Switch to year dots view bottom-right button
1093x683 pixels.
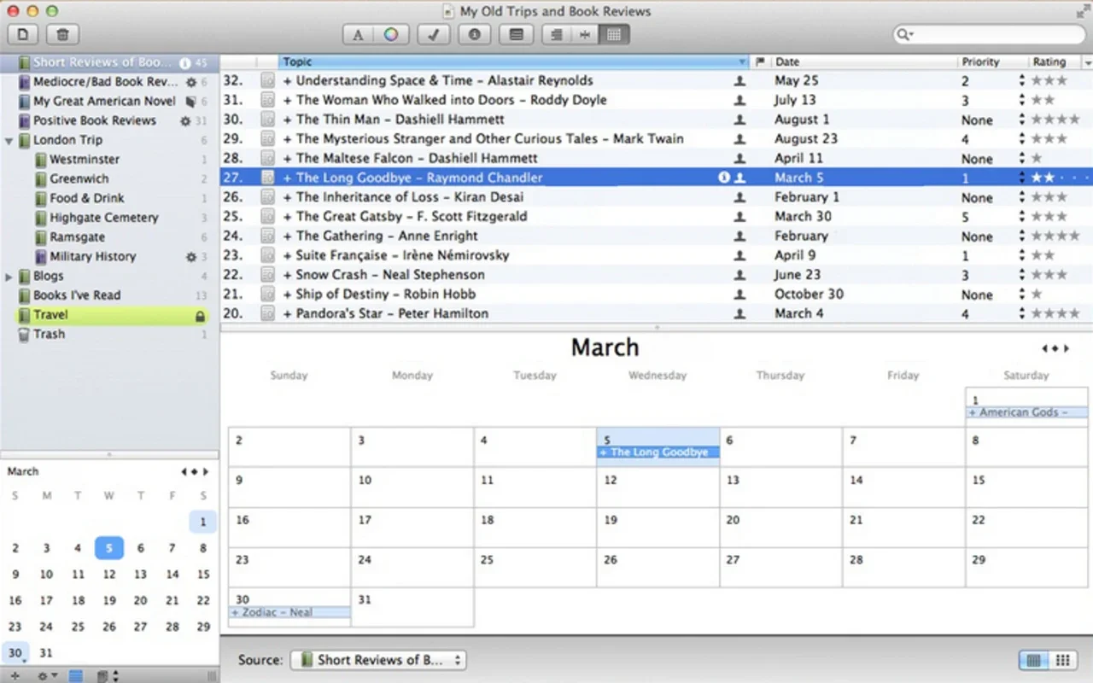1062,660
